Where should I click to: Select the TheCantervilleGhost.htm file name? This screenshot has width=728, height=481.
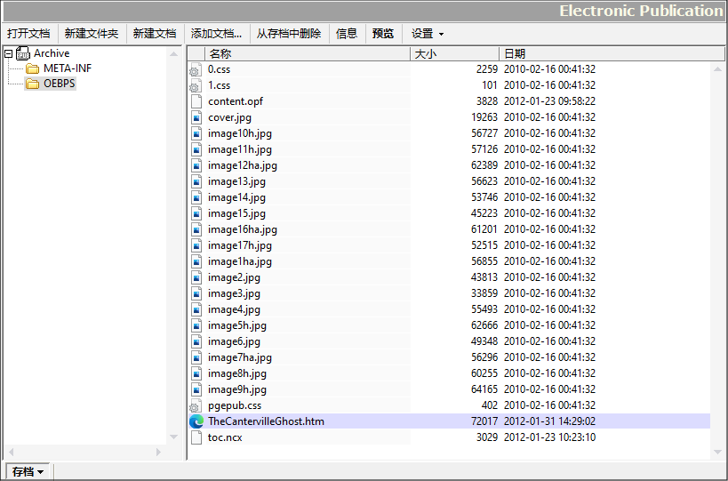pyautogui.click(x=266, y=421)
